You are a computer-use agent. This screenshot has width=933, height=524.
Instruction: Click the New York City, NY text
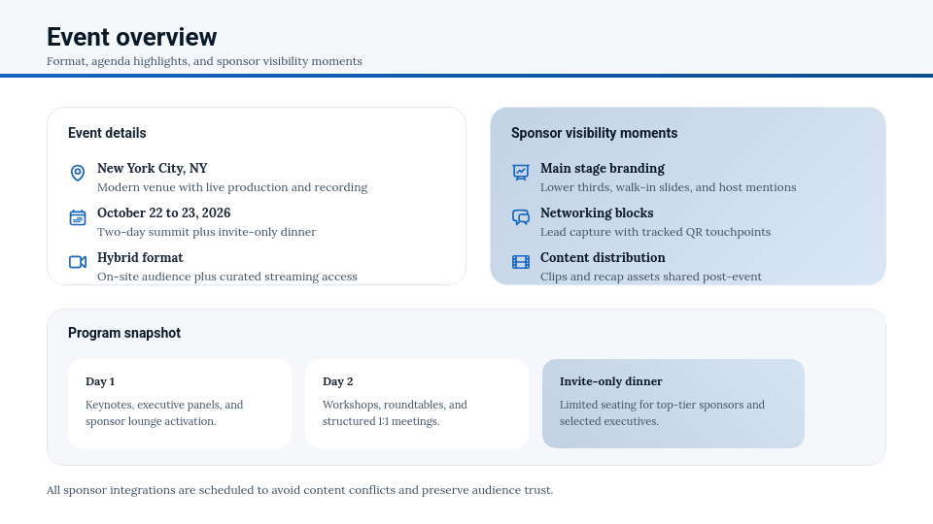pos(153,168)
